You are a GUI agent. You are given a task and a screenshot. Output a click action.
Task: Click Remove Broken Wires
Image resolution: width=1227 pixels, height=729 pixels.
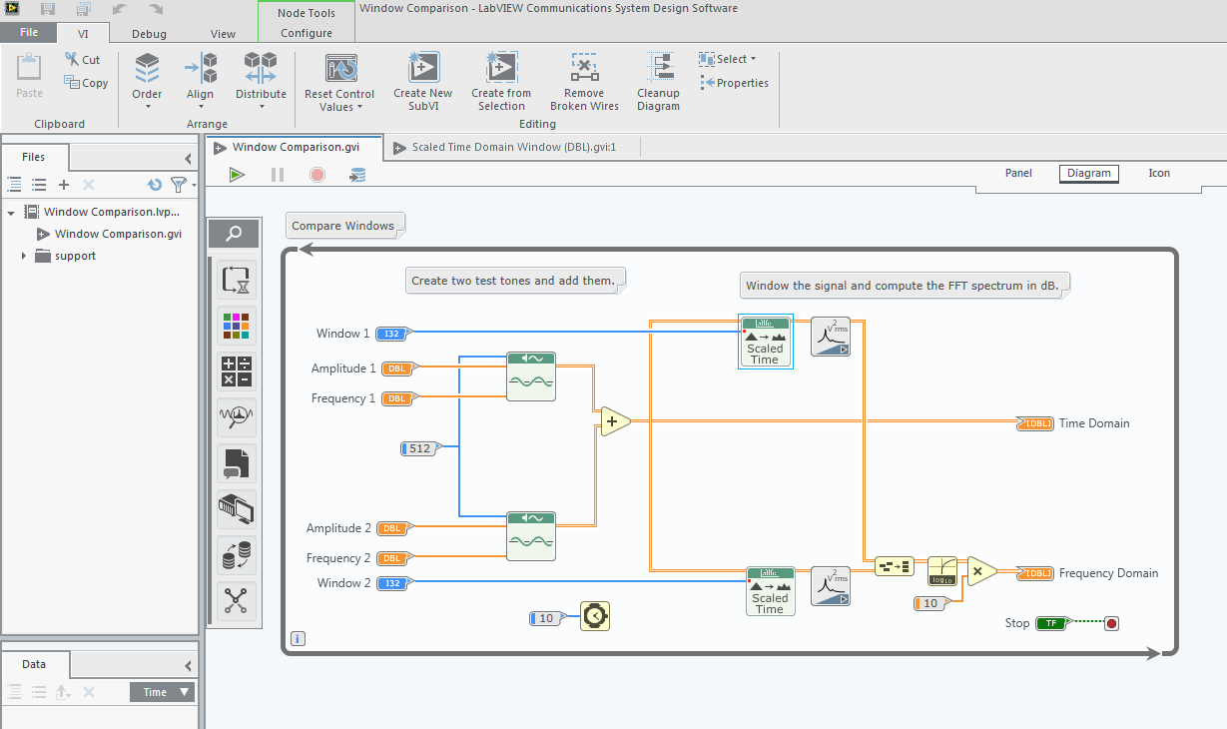click(x=584, y=82)
